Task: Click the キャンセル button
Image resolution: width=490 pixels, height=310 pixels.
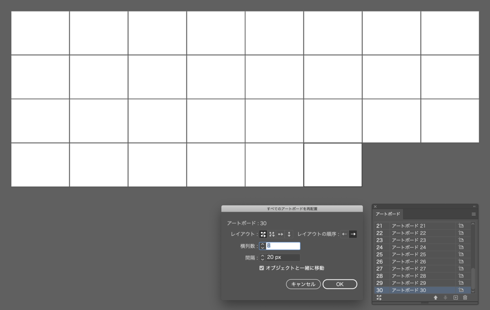Action: 303,284
